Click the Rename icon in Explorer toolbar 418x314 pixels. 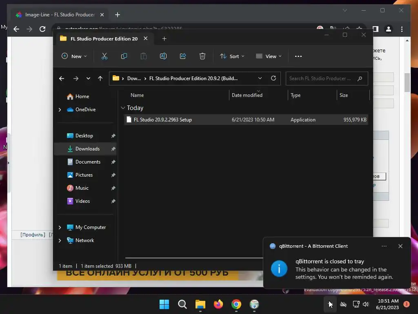point(163,56)
